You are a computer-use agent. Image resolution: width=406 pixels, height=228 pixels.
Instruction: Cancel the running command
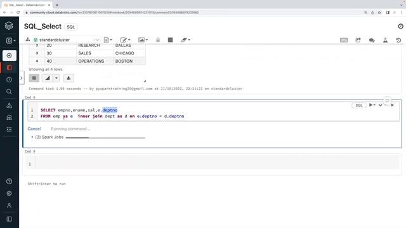coord(34,129)
